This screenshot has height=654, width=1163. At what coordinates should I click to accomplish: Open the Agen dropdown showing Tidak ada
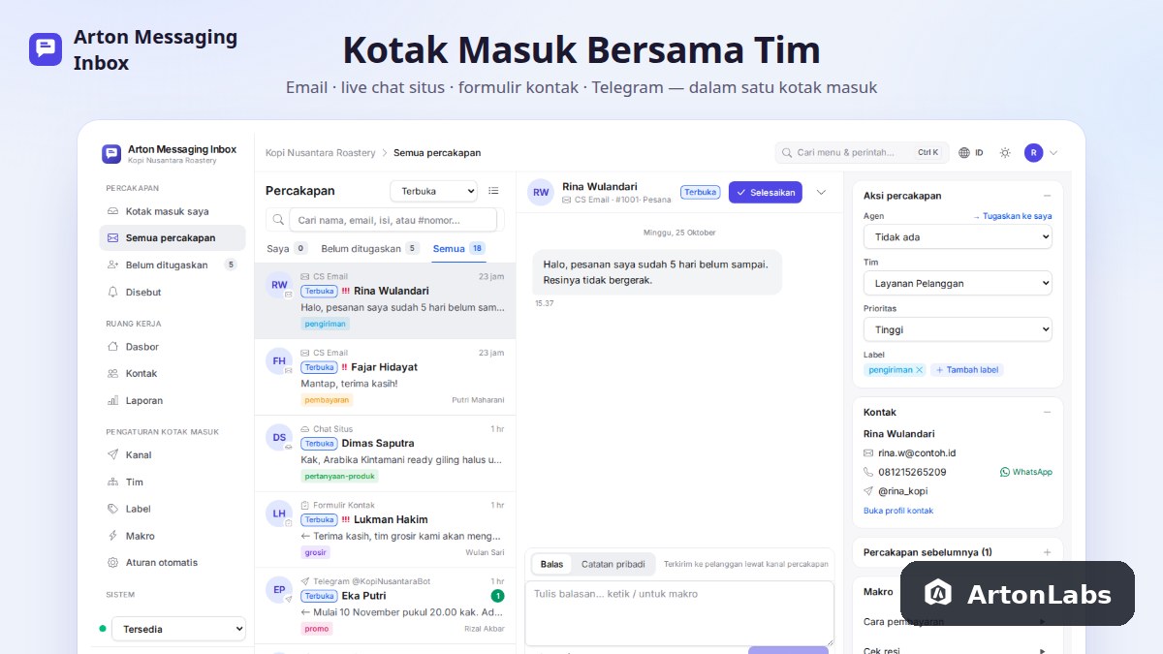pyautogui.click(x=958, y=236)
